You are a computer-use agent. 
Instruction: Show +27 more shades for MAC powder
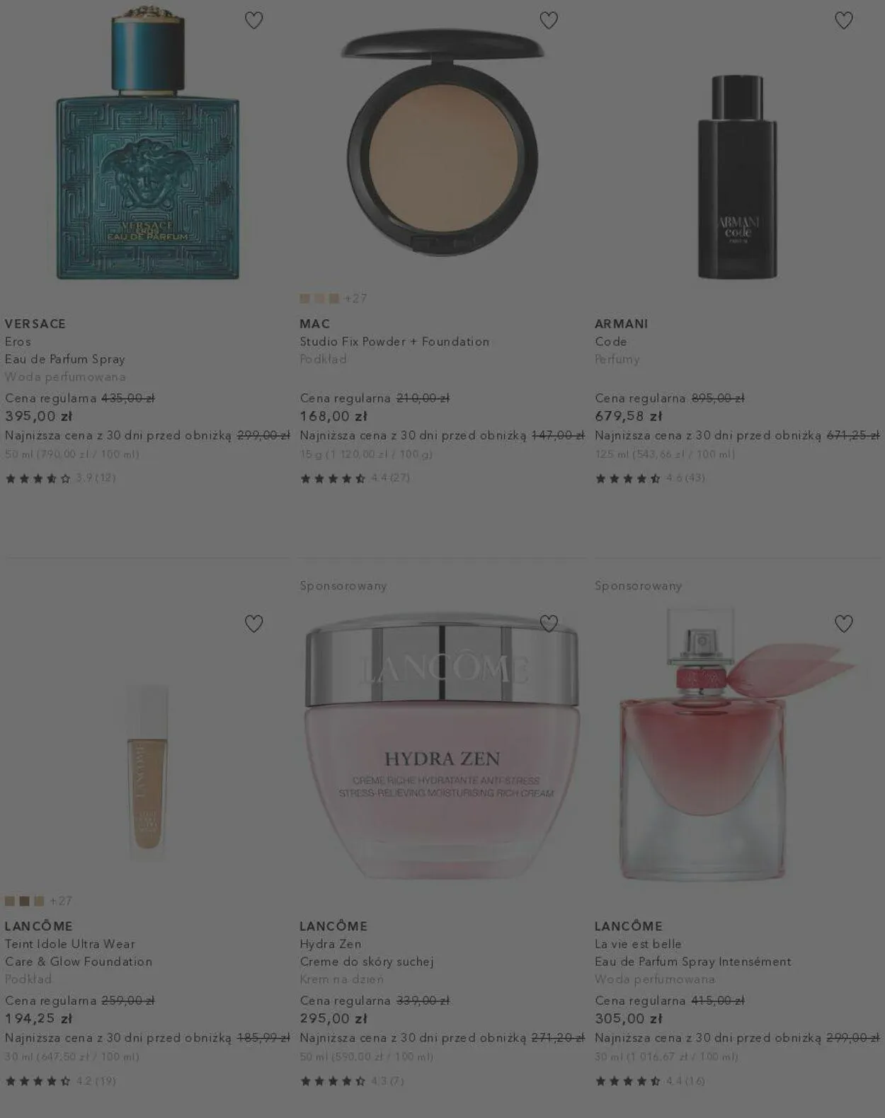[x=355, y=299]
